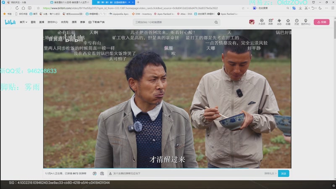Image resolution: width=336 pixels, height=189 pixels.
Task: Click the undo closed tab icon
Action: [x=313, y=8]
